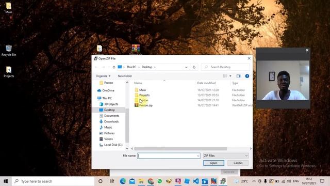The width and height of the screenshot is (330, 186).
Task: Open the Projects folder in file list
Action: pyautogui.click(x=144, y=95)
